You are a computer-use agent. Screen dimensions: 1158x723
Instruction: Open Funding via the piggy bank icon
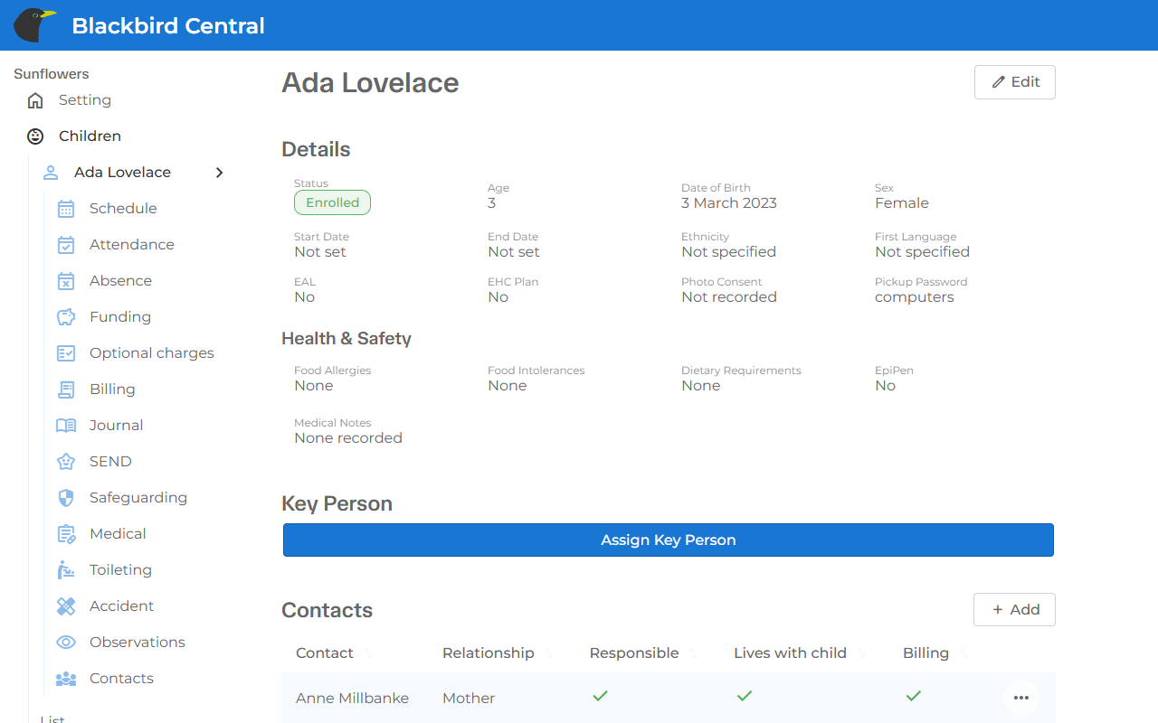tap(66, 317)
